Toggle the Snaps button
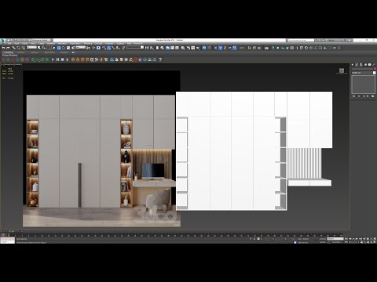 (x=104, y=48)
